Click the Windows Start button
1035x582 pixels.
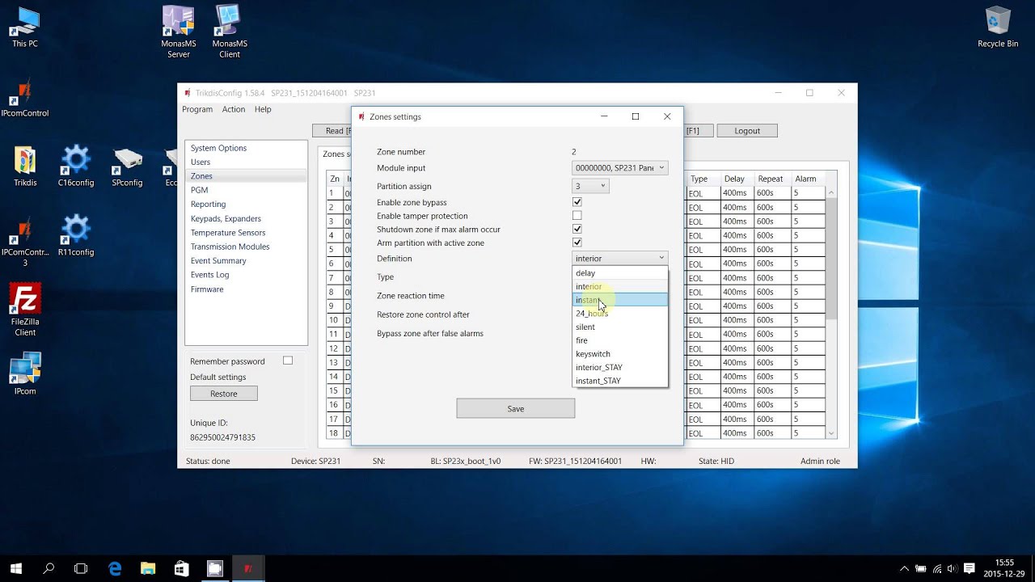[15, 568]
